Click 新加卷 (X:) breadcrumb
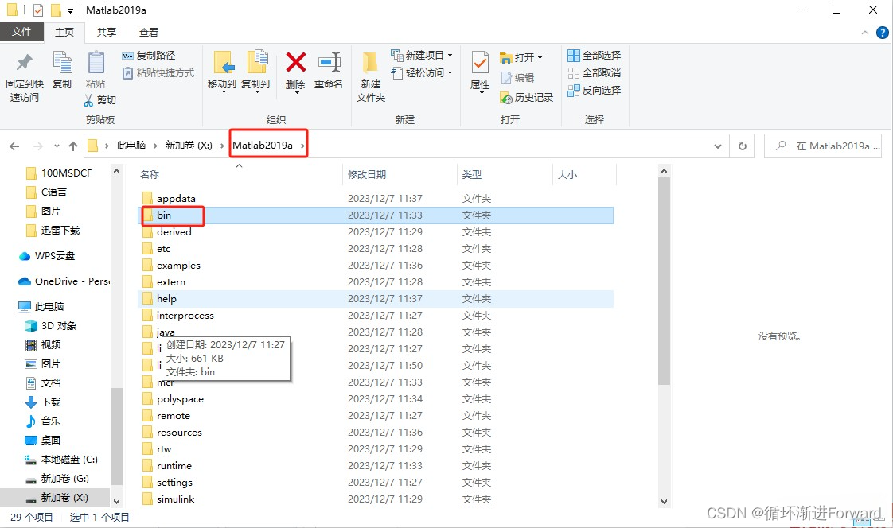Image resolution: width=893 pixels, height=528 pixels. [x=189, y=146]
